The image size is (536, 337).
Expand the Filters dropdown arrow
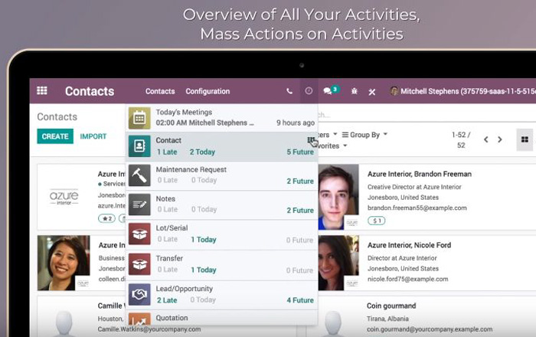(x=335, y=134)
